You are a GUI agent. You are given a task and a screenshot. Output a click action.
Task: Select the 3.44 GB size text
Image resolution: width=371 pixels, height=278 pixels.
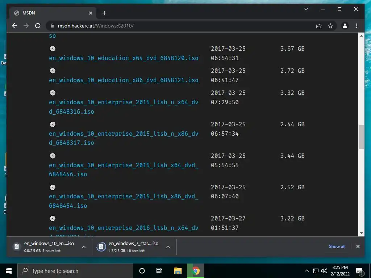pos(292,156)
